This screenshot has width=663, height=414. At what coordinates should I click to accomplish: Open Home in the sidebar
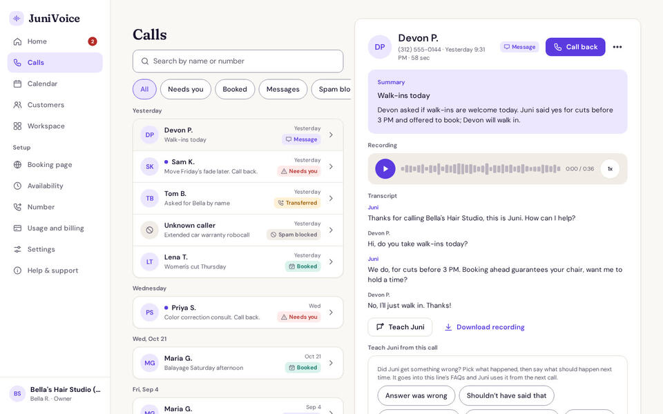click(55, 41)
